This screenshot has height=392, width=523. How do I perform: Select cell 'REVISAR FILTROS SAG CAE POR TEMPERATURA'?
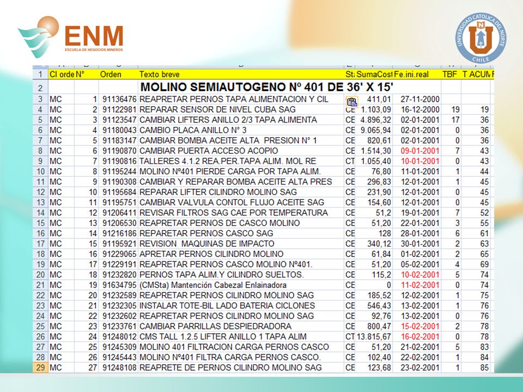241,213
